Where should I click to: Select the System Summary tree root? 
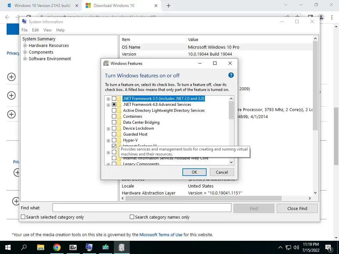click(x=39, y=39)
